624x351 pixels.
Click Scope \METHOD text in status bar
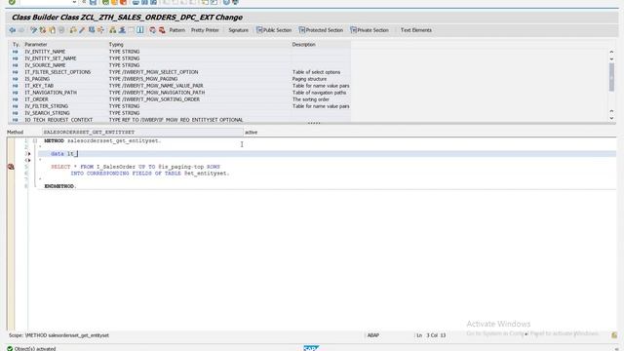point(58,335)
